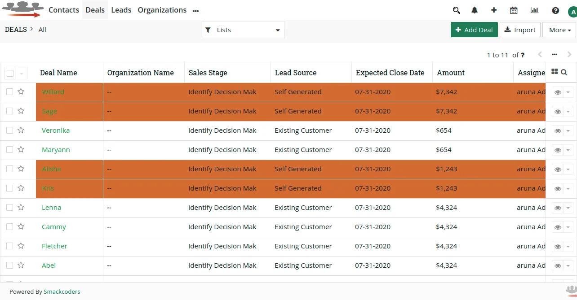Click the Add Deal button
The height and width of the screenshot is (300, 577).
click(474, 30)
